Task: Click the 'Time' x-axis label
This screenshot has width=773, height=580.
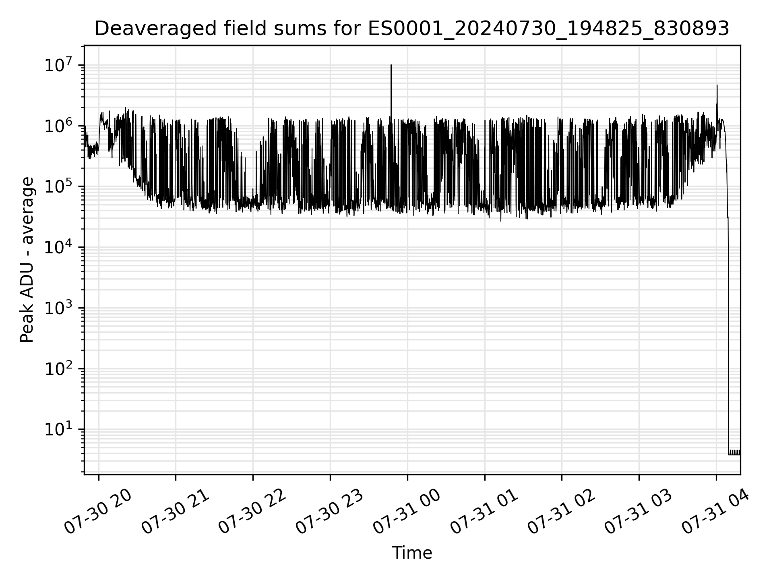Action: click(x=412, y=553)
